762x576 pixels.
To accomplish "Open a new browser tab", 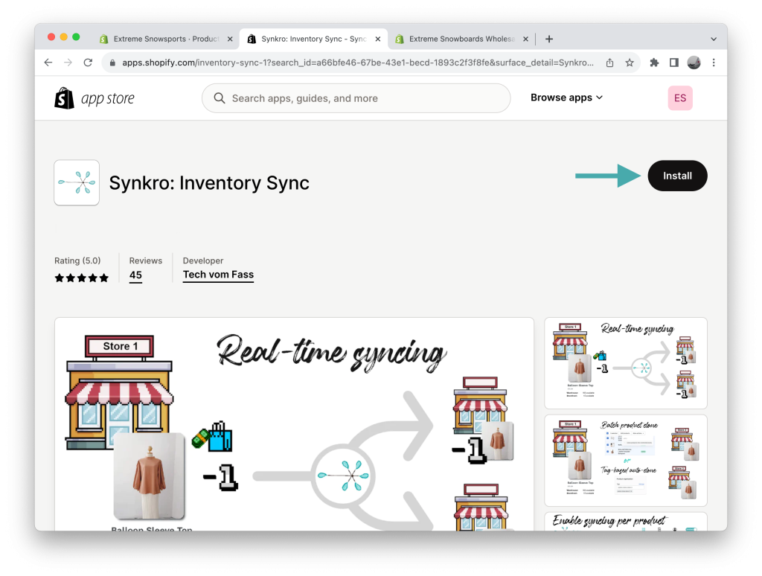I will (x=549, y=39).
